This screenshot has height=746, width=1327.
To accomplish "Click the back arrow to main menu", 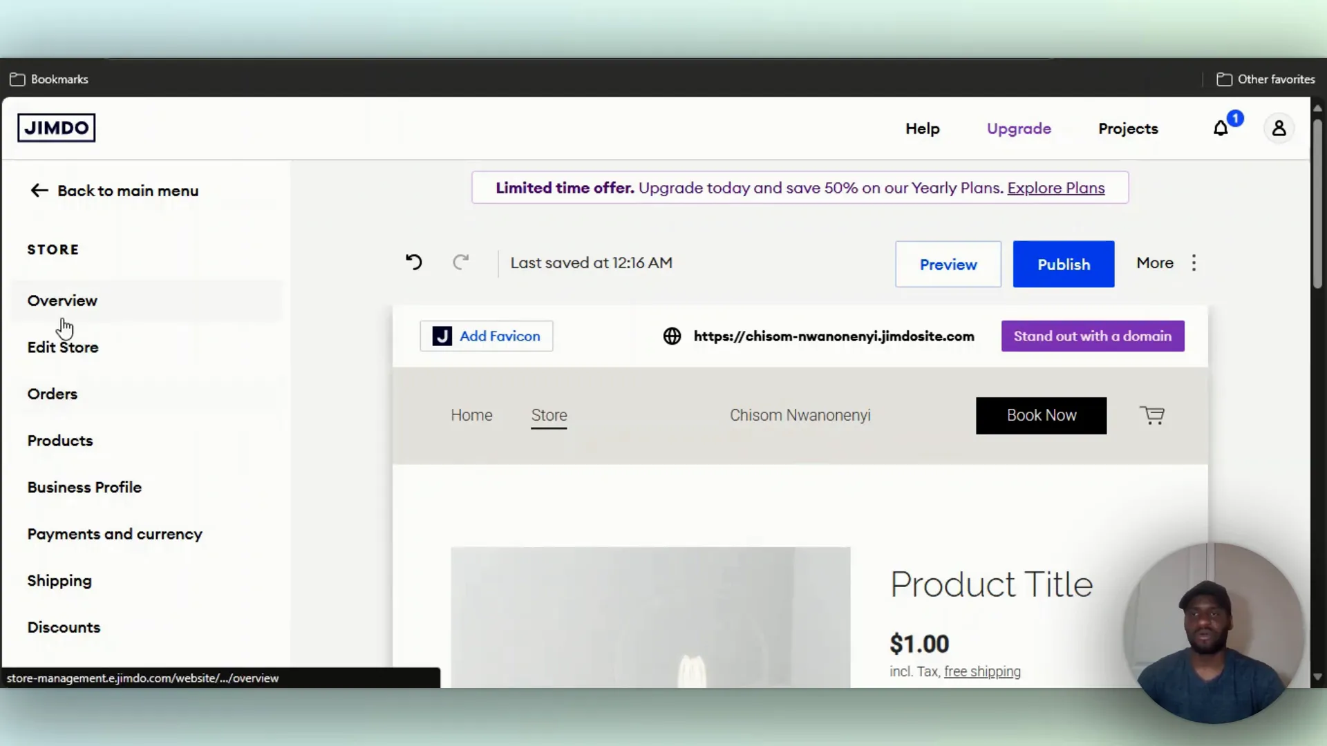I will click(x=39, y=191).
